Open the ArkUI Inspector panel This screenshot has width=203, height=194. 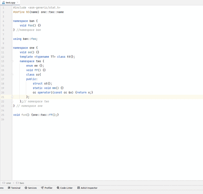pos(89,188)
